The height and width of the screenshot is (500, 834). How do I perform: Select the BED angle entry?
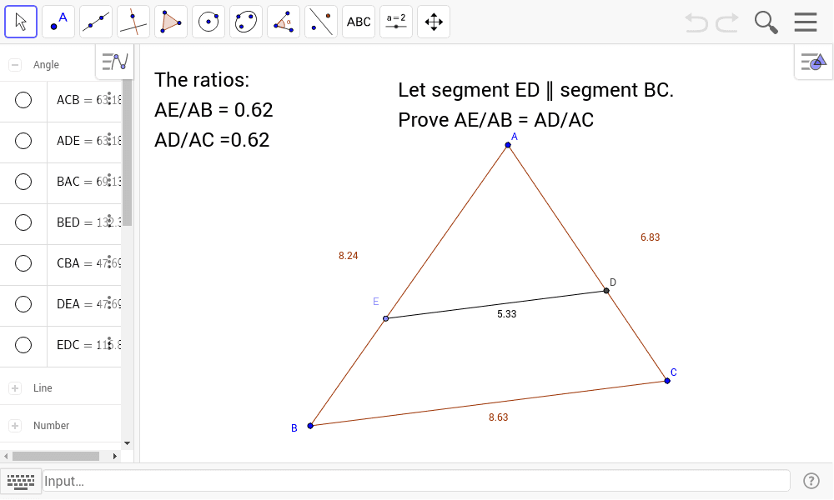click(84, 222)
